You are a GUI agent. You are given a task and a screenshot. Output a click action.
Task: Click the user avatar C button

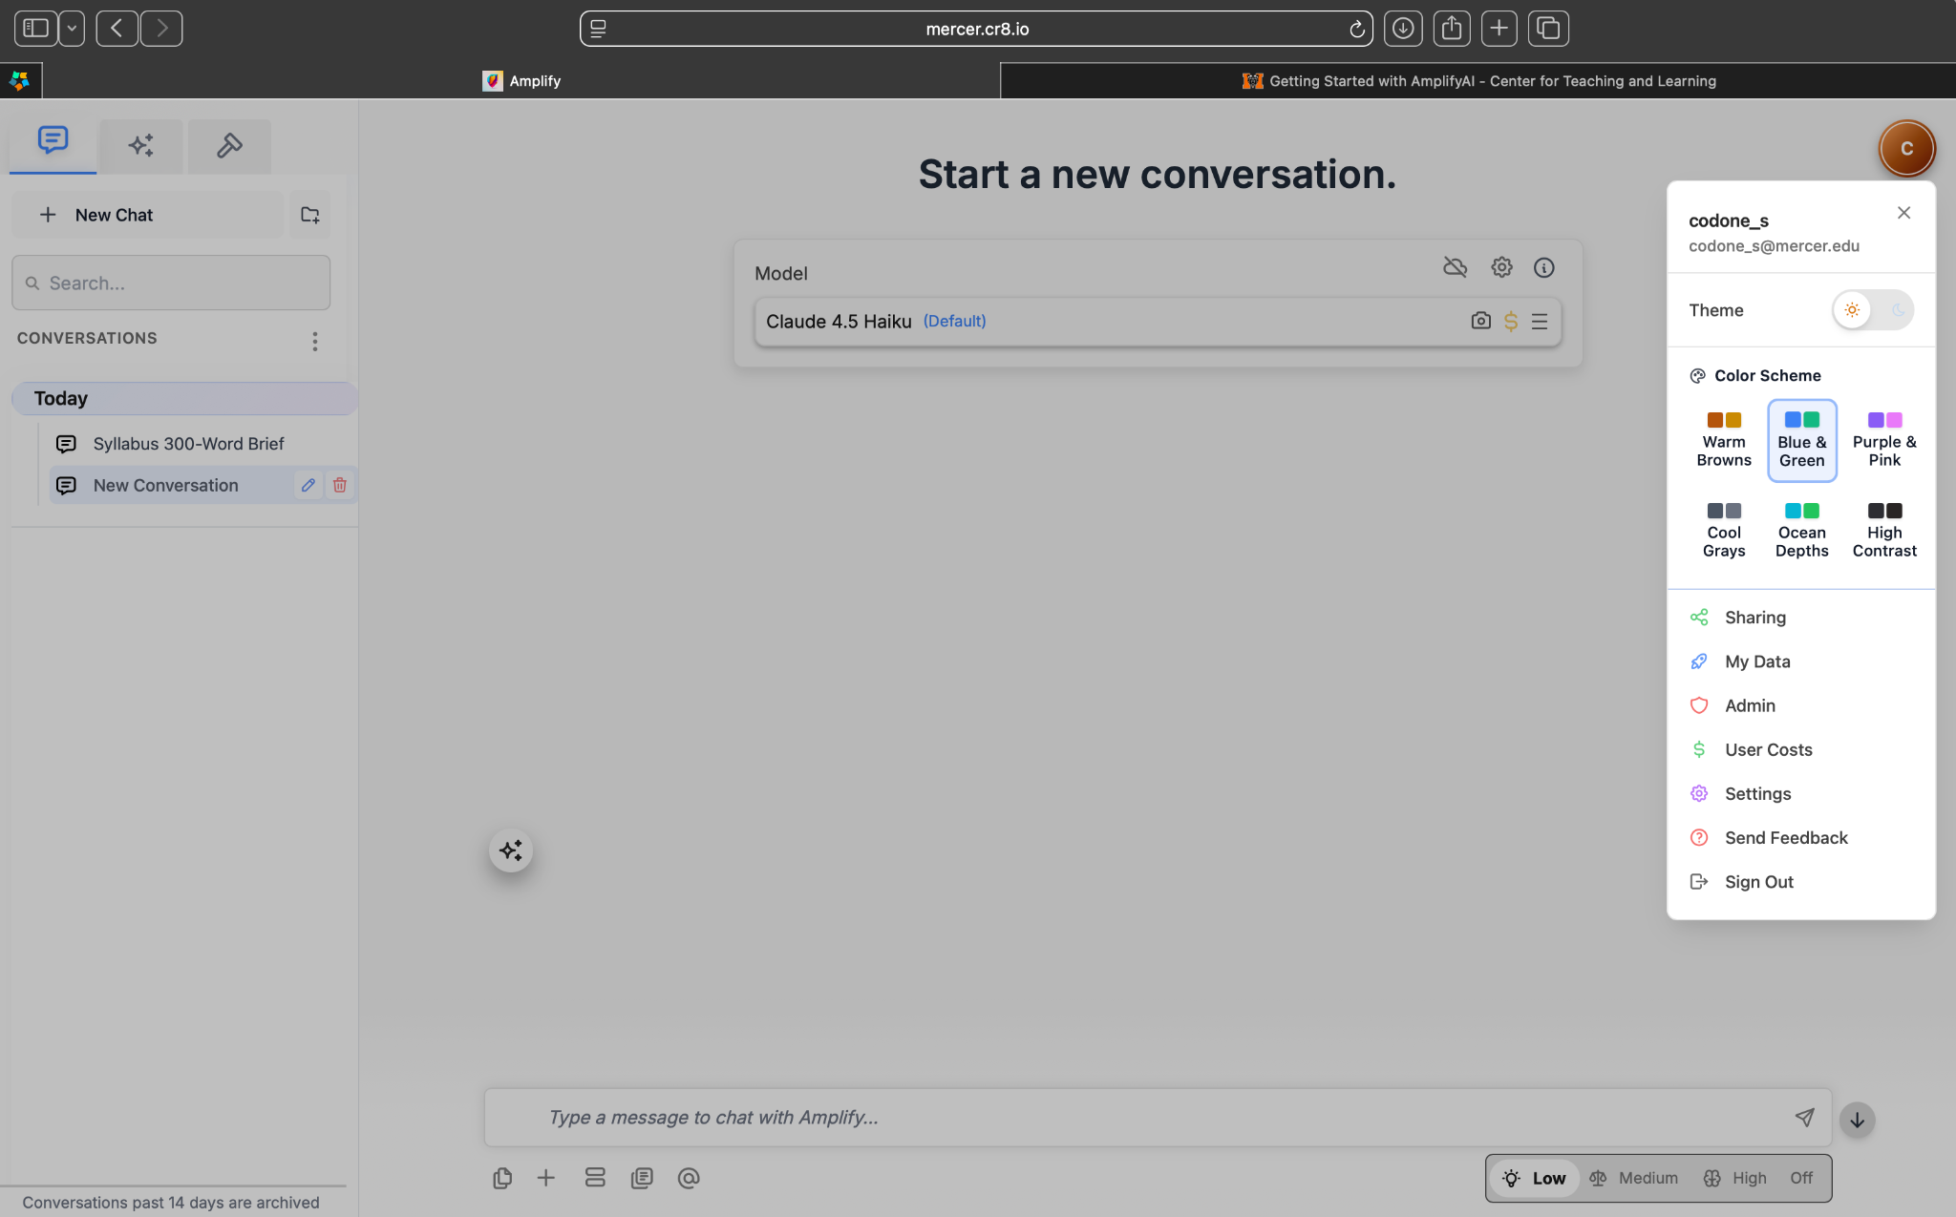point(1906,148)
